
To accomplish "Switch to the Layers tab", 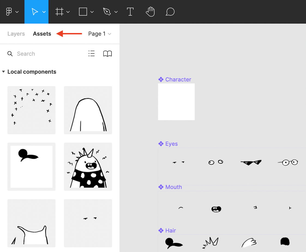I will point(16,34).
